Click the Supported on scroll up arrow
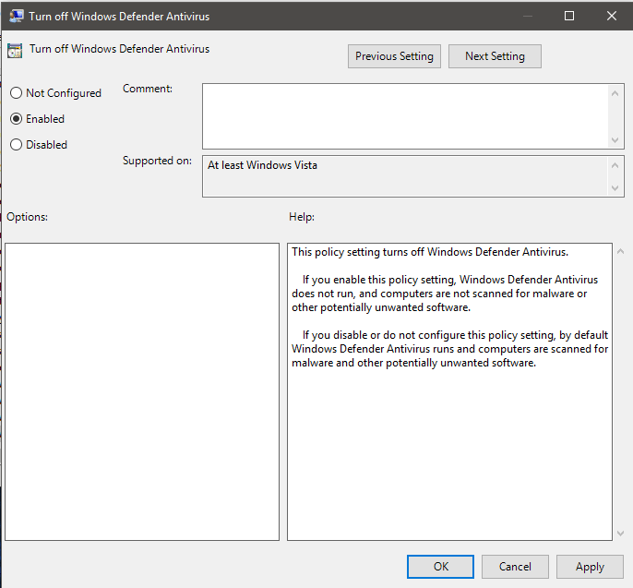633x588 pixels. coord(615,165)
